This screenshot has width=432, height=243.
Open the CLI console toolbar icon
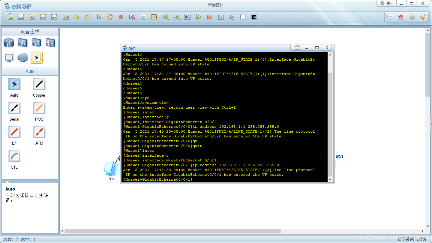coord(254,17)
